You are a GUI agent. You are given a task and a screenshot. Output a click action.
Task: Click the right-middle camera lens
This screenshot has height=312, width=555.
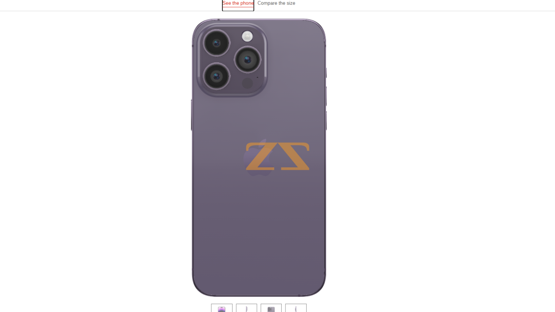[247, 59]
